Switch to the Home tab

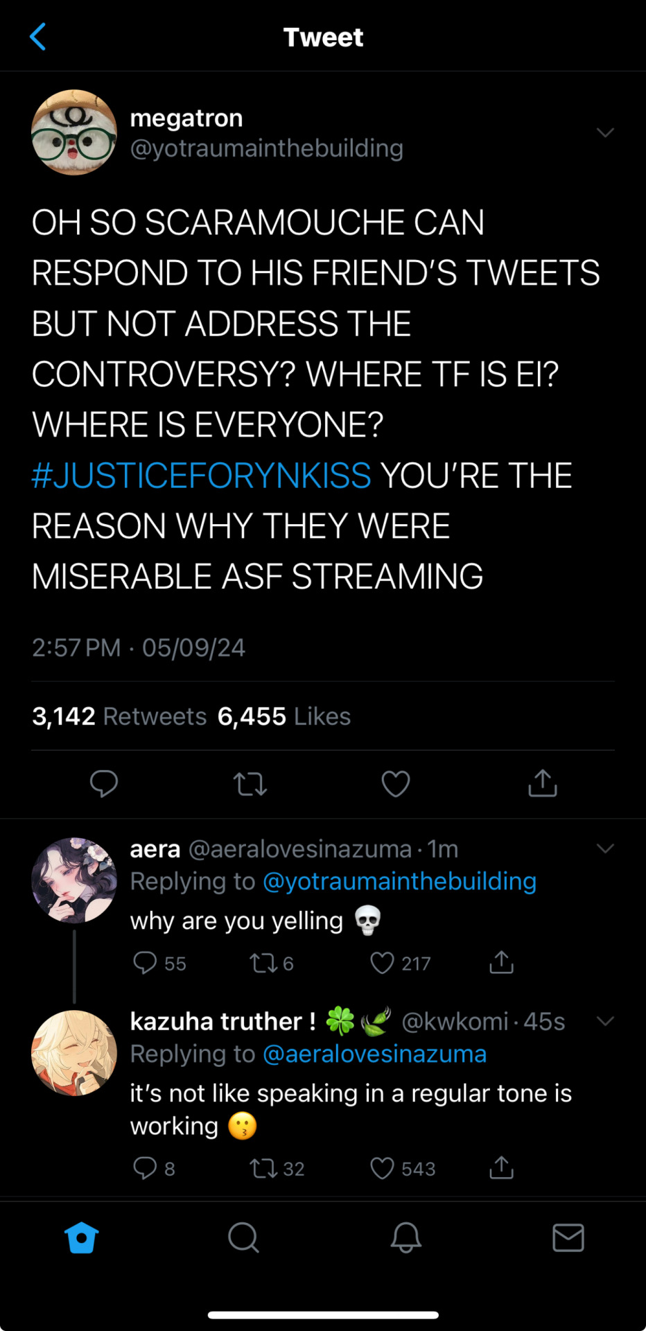click(81, 1237)
